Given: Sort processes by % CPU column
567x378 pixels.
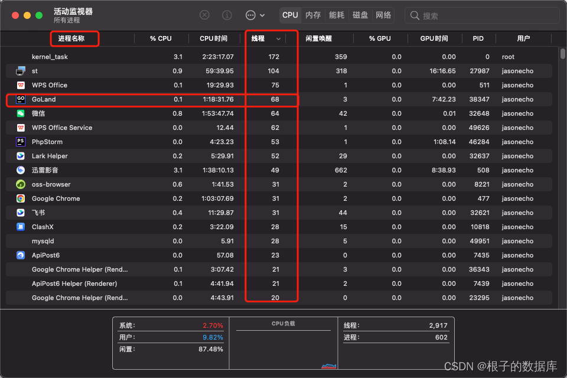Looking at the screenshot, I should 161,38.
